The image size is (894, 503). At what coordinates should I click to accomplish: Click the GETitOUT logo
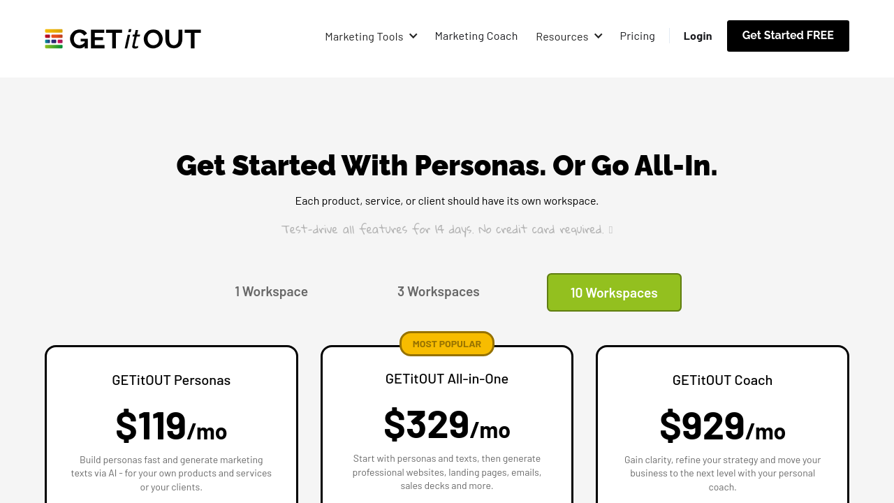coord(123,39)
